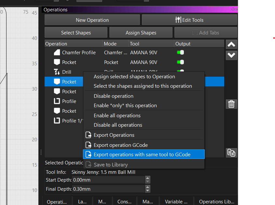Click Export operations with same tool to GCode
This screenshot has width=275, height=205.
point(144,154)
